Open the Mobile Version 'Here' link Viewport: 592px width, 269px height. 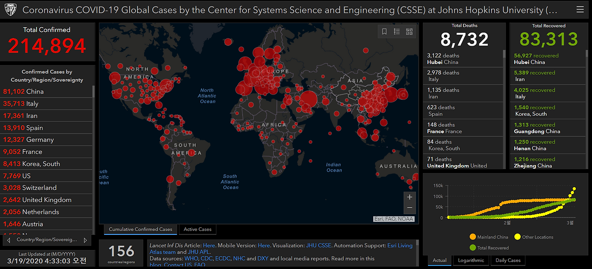(264, 245)
